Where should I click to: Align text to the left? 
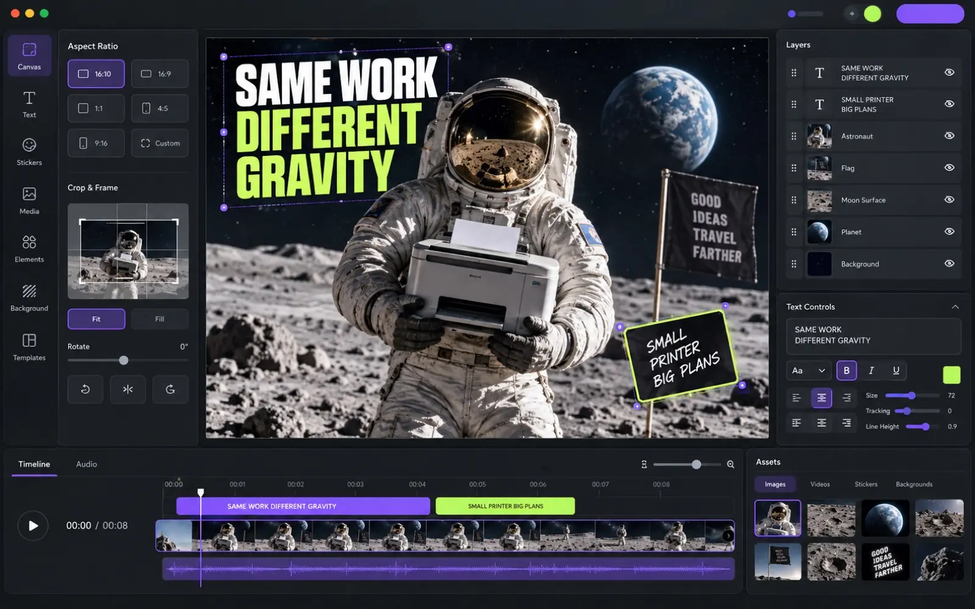click(796, 398)
